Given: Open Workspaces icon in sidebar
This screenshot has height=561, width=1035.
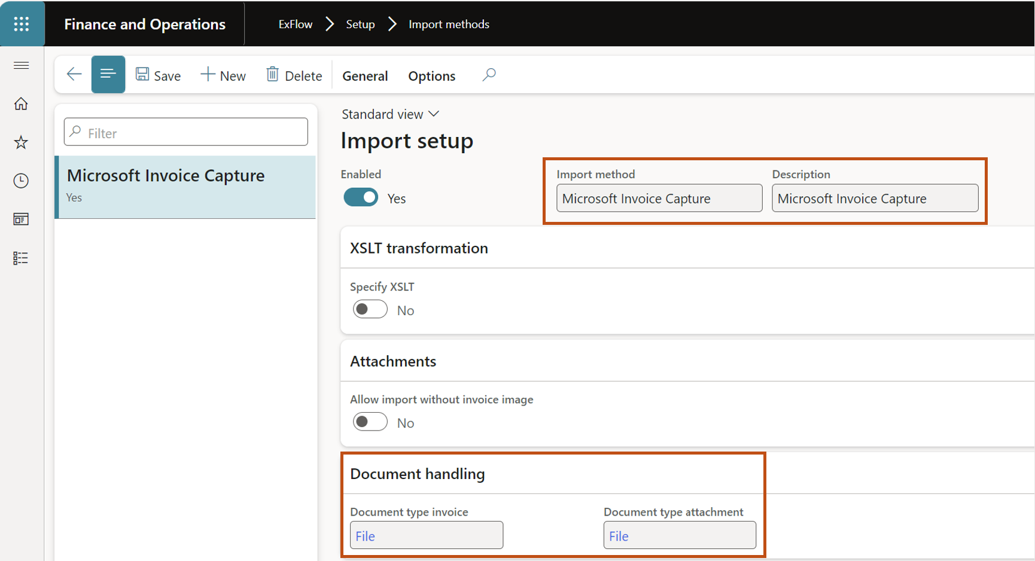Looking at the screenshot, I should [x=22, y=219].
